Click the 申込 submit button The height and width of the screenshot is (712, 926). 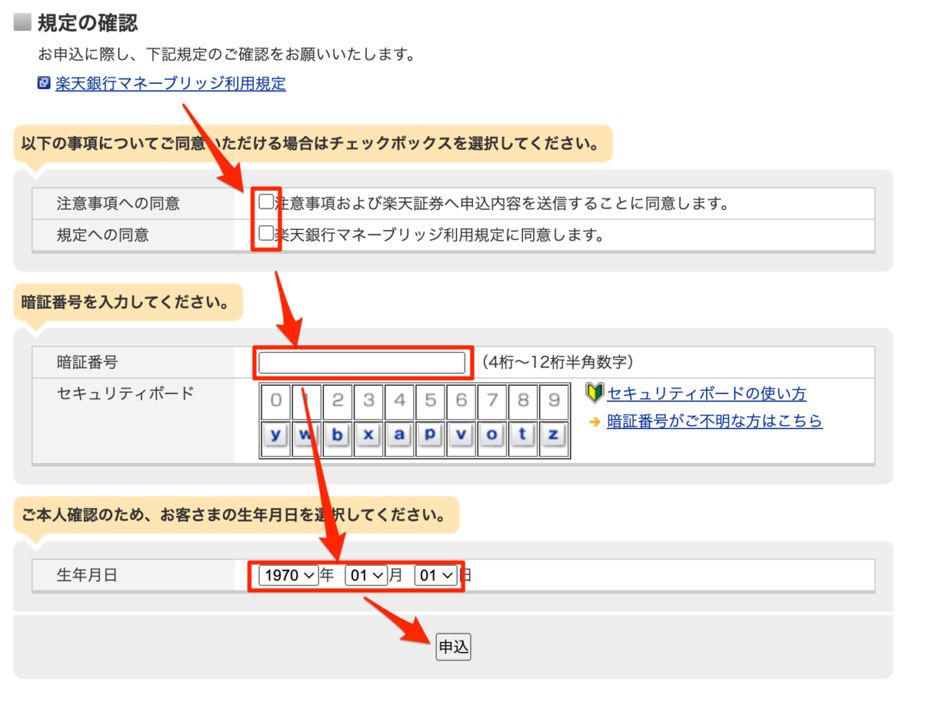tap(454, 646)
